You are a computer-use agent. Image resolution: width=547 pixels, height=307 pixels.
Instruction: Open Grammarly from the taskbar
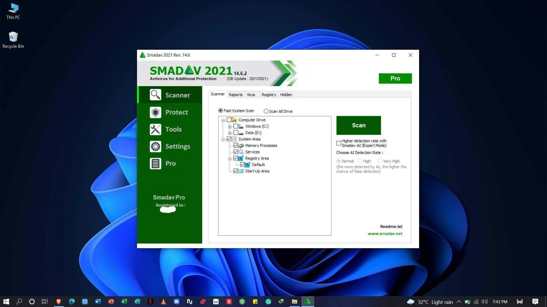point(268,302)
